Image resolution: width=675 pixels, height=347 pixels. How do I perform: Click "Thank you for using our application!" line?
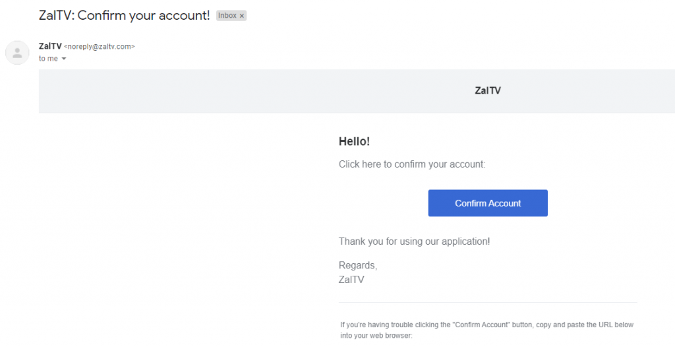pyautogui.click(x=414, y=241)
